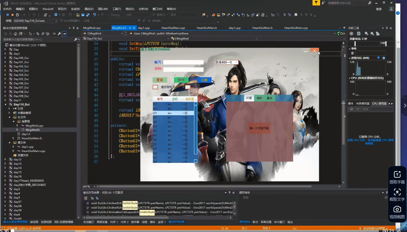Open the 我是新的一行 combo box

coord(227,62)
